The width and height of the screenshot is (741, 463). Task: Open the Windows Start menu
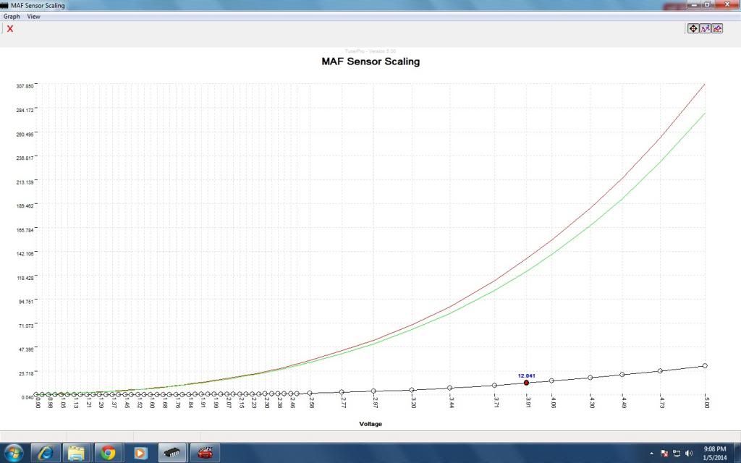pos(13,452)
